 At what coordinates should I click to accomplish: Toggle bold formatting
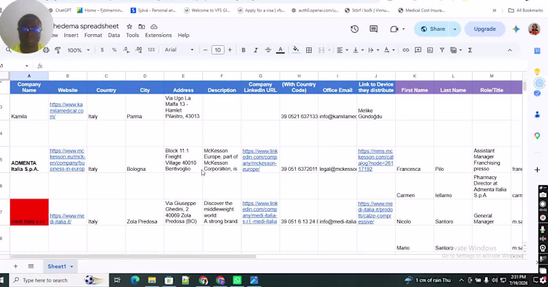[243, 50]
